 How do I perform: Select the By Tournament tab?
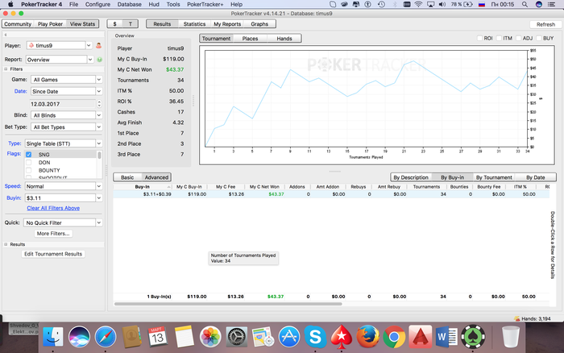pyautogui.click(x=494, y=177)
